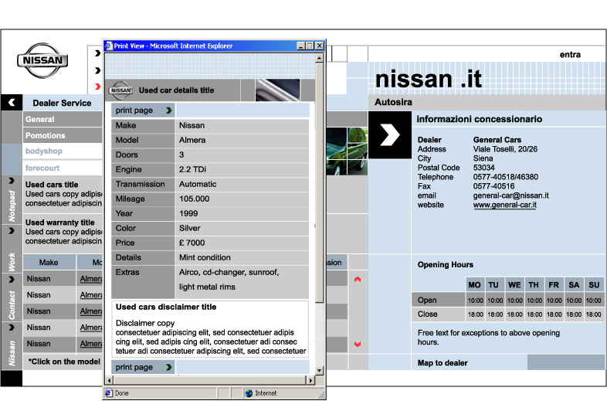Click the first black chevron in top navigation

point(97,53)
